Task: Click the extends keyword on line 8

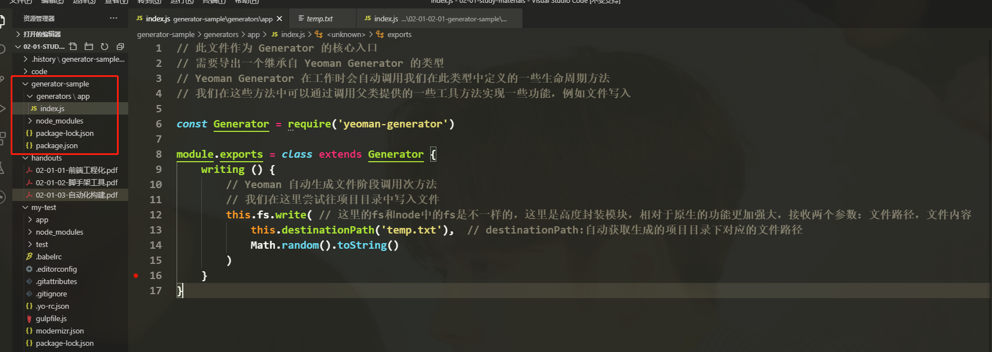Action: [x=340, y=154]
